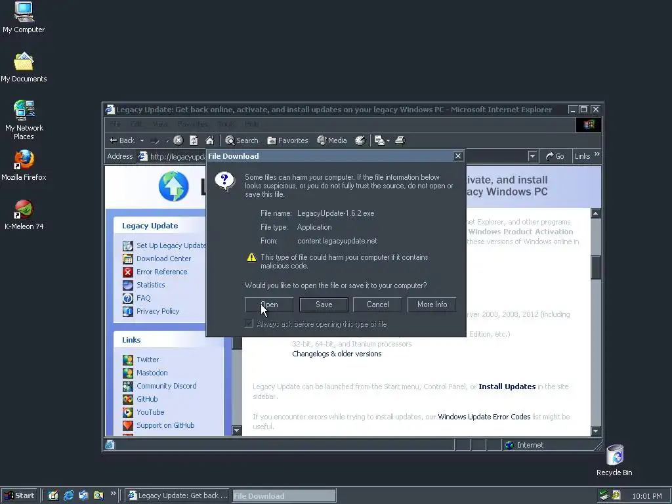Viewport: 672px width, 504px height.
Task: Click the Mastodon link icon
Action: [x=128, y=373]
